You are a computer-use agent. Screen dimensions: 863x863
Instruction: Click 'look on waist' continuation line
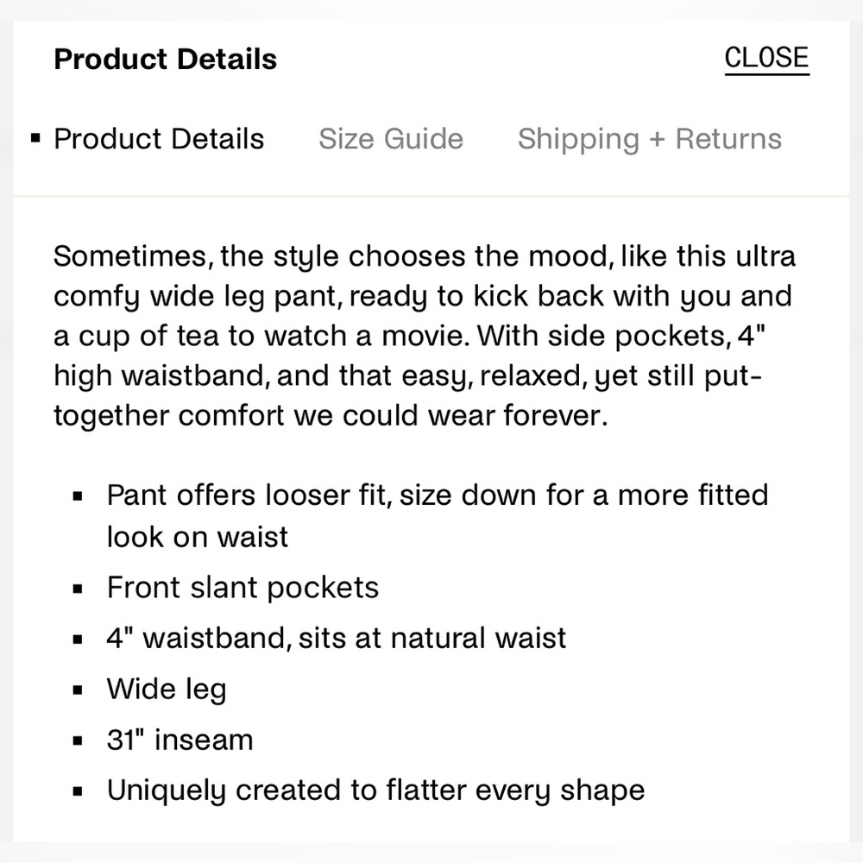(197, 537)
